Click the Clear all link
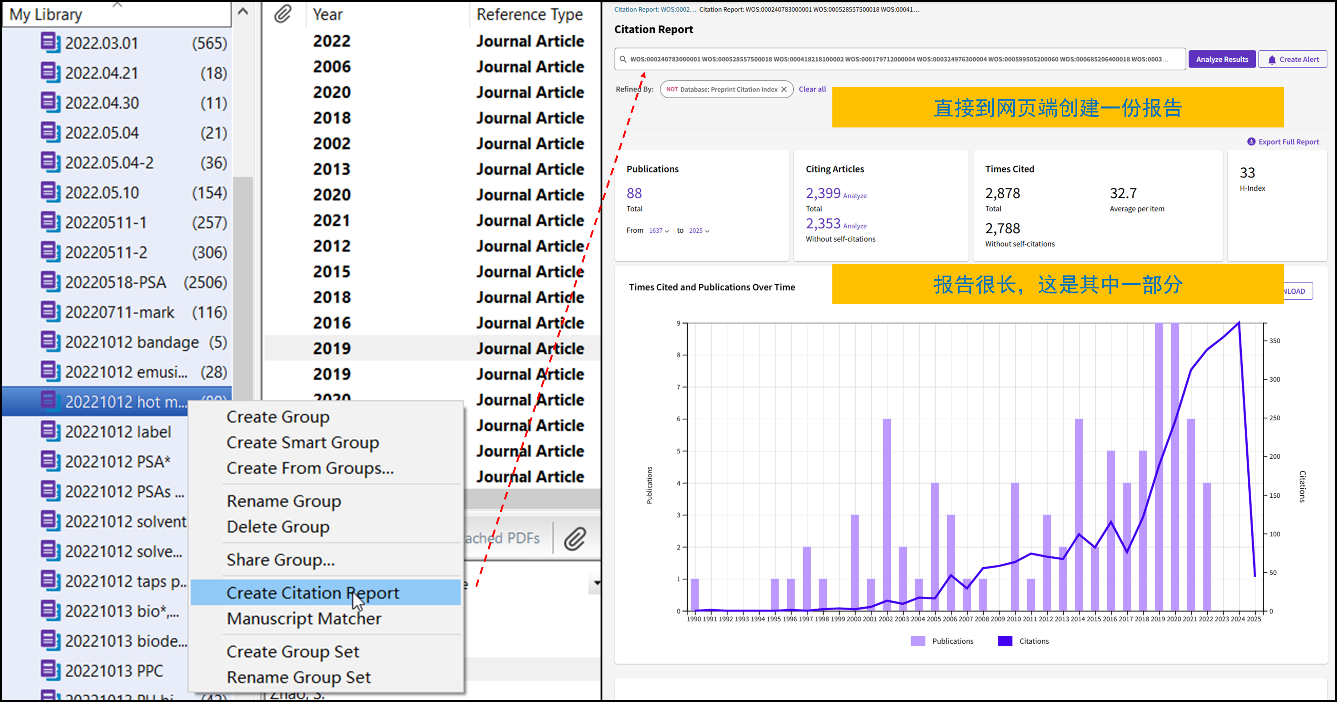Screen dimensions: 1337x702 coord(812,89)
